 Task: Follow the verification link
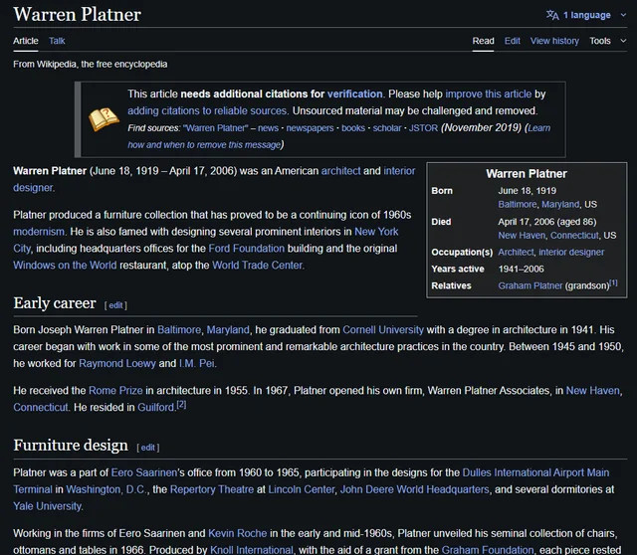point(354,93)
